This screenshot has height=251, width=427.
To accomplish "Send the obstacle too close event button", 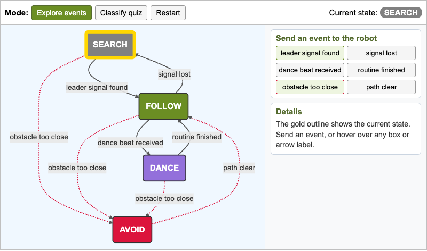I will tap(310, 87).
